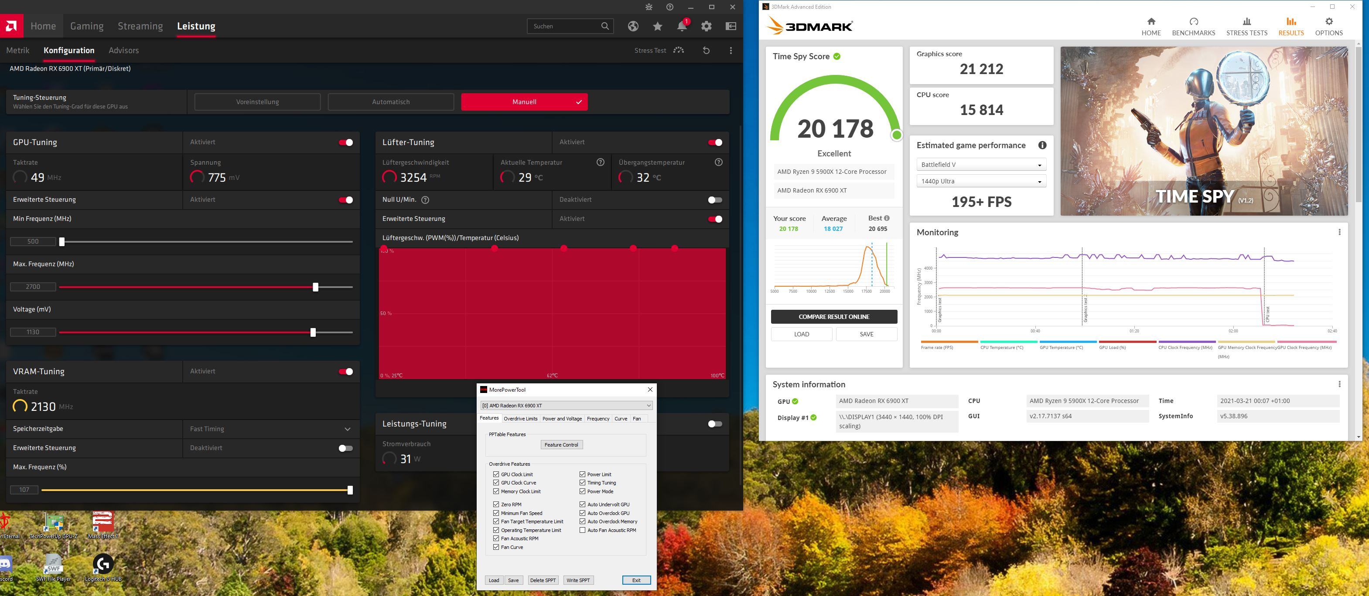Open Logitech G HUB desktop icon
Viewport: 1369px width, 596px height.
pyautogui.click(x=103, y=568)
